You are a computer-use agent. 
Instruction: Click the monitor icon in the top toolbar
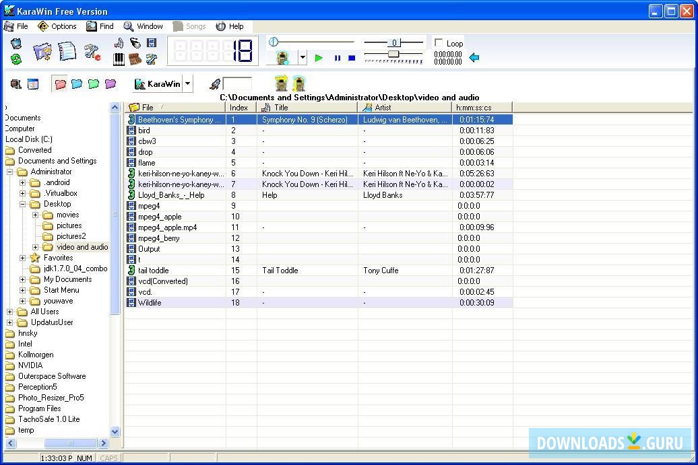(x=16, y=44)
